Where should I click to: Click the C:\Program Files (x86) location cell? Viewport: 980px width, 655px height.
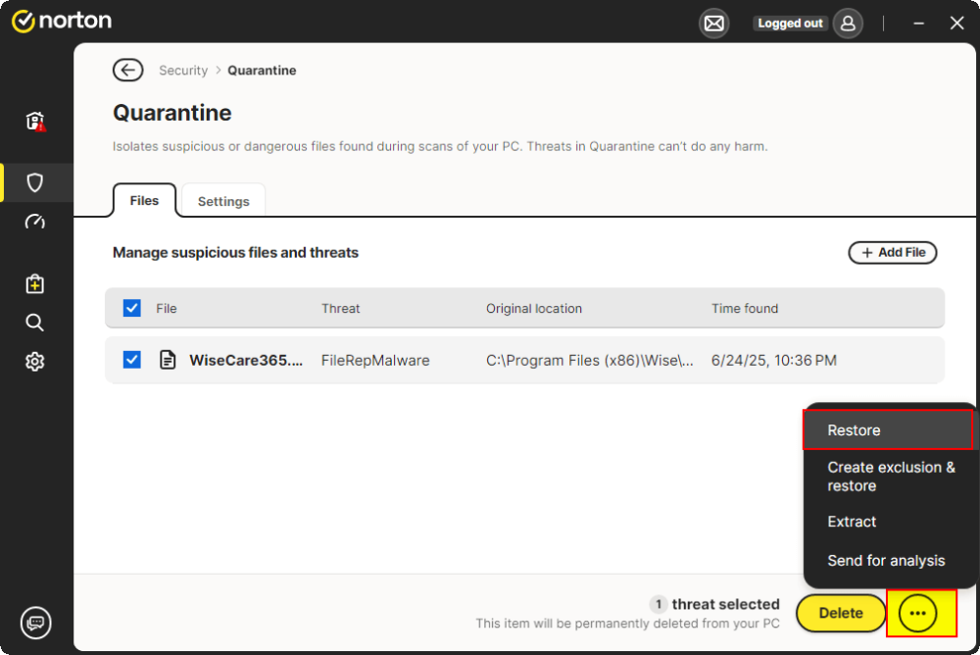[589, 360]
